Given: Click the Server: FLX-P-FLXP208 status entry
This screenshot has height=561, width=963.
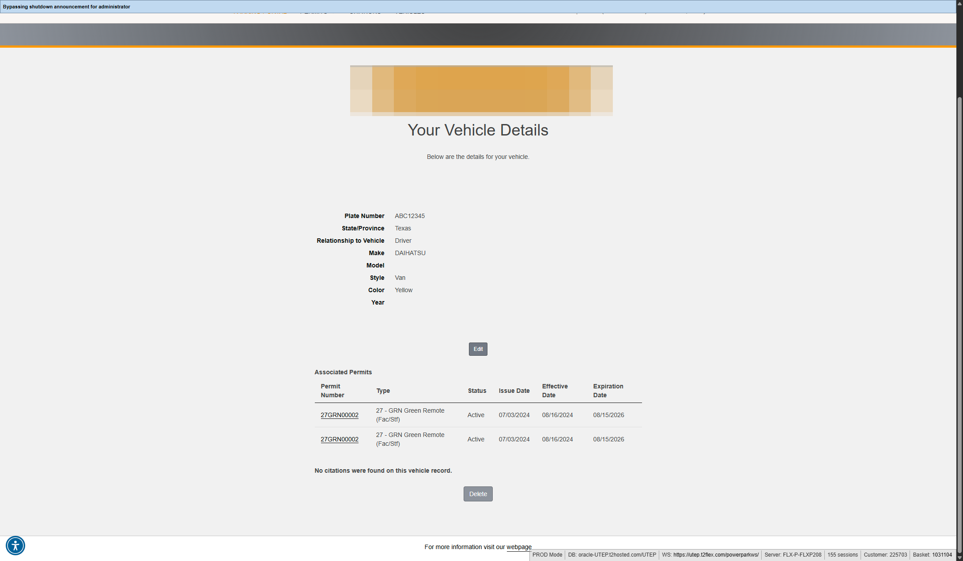Looking at the screenshot, I should (x=793, y=555).
